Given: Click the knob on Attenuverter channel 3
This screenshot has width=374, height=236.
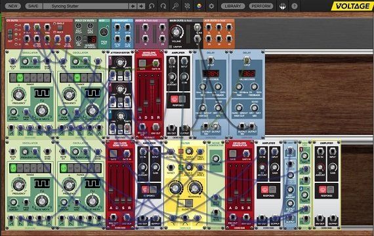Looking at the screenshot, I should 121,116.
